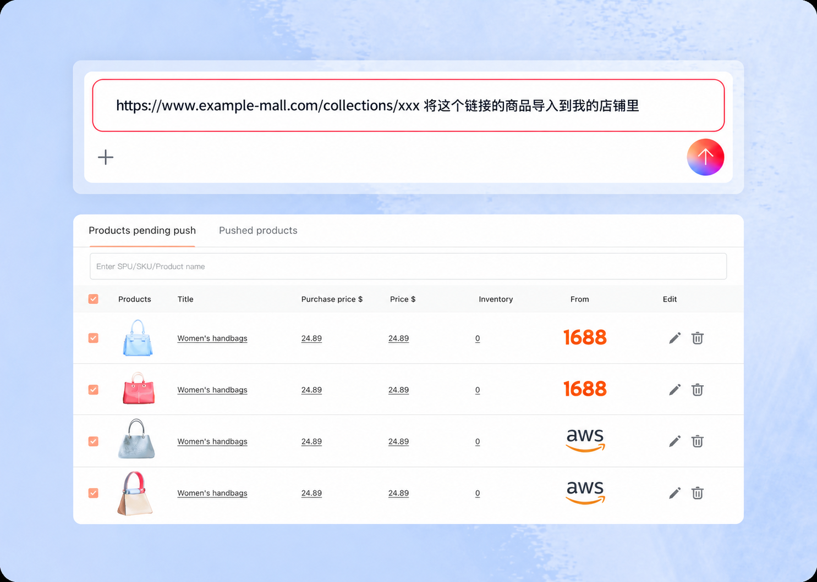Open Women's handbags title in beige bag row
Screen dimensions: 817x582
point(212,494)
